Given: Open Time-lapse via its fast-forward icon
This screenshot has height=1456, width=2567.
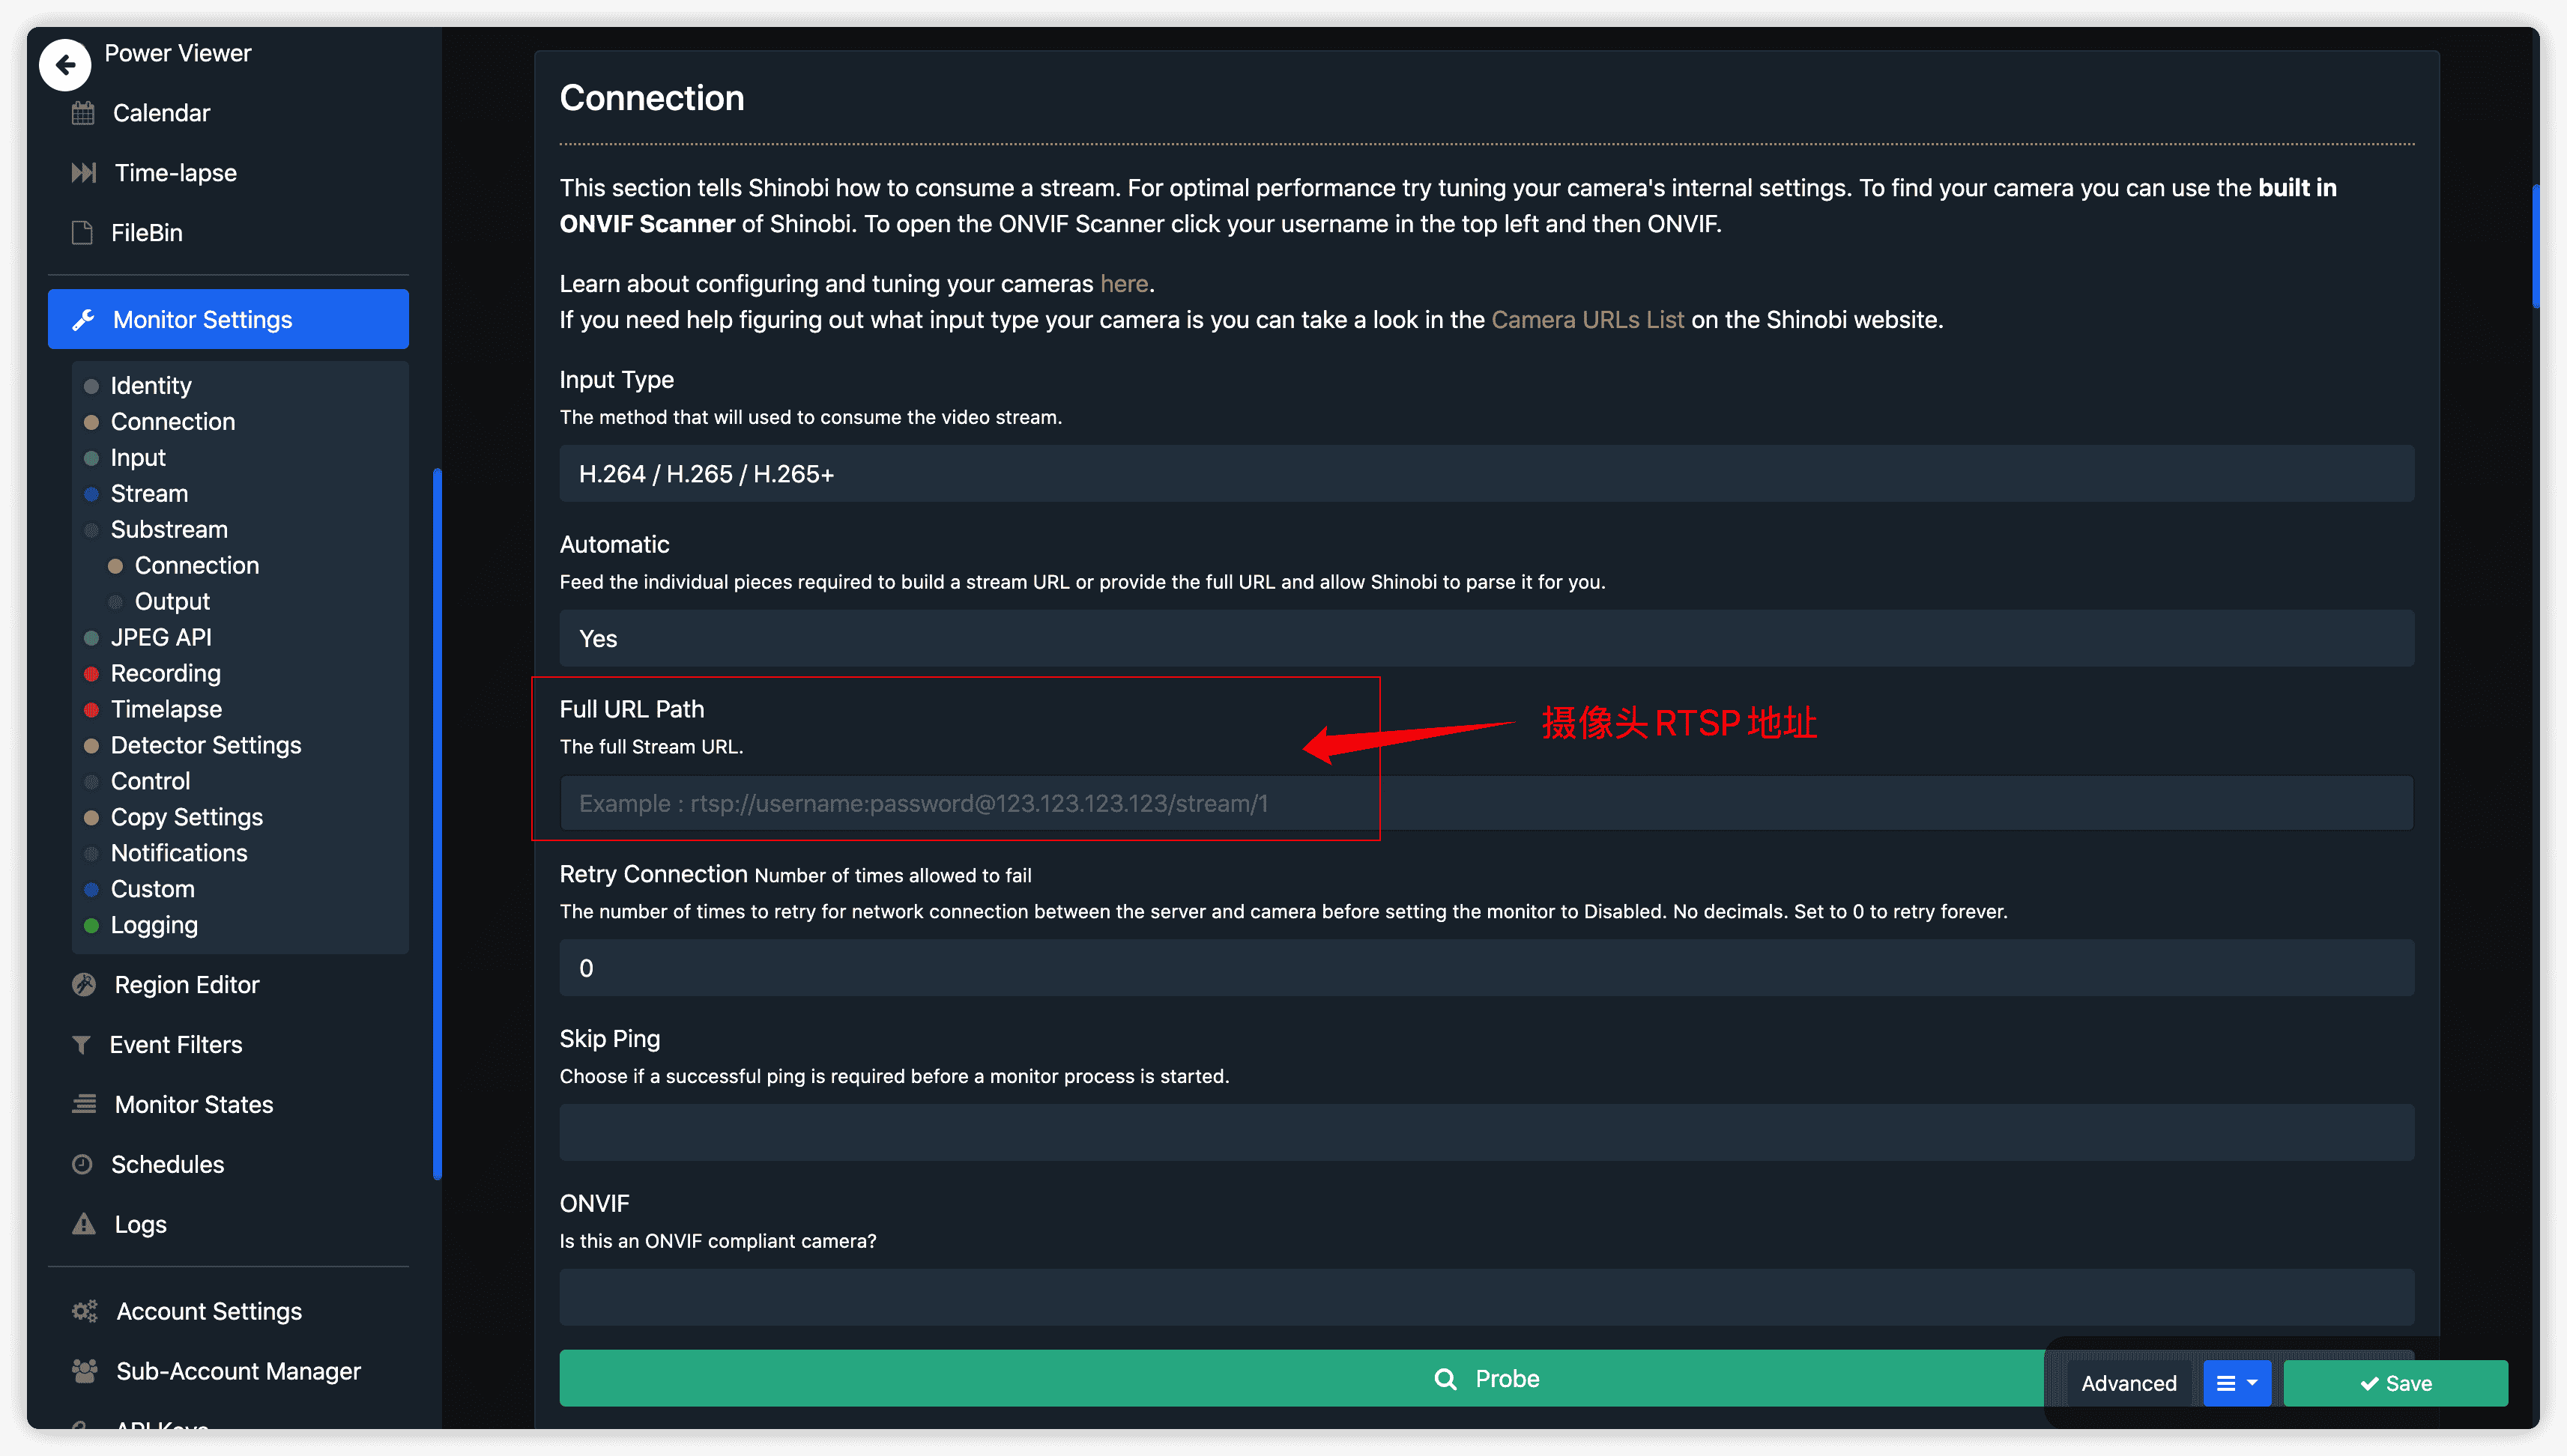Looking at the screenshot, I should [x=84, y=173].
